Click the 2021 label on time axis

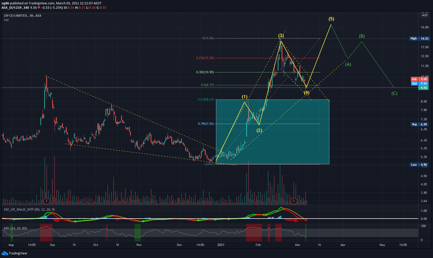[221, 245]
